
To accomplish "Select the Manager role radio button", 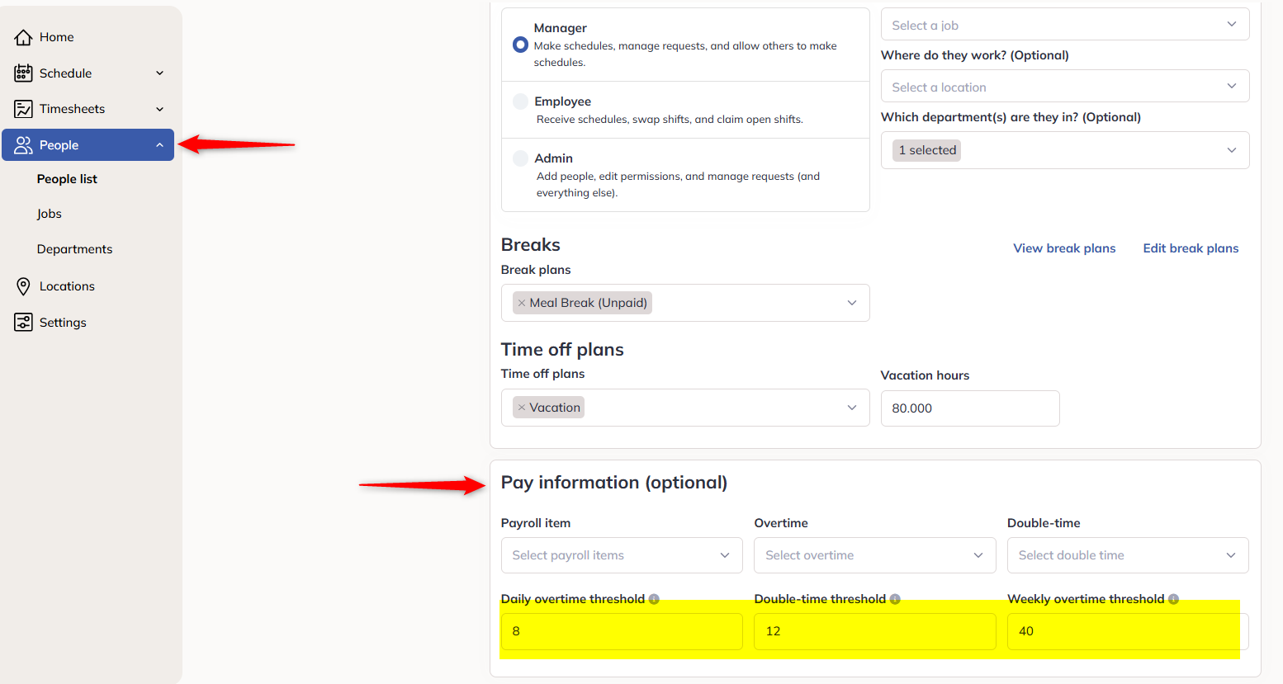I will click(x=520, y=45).
